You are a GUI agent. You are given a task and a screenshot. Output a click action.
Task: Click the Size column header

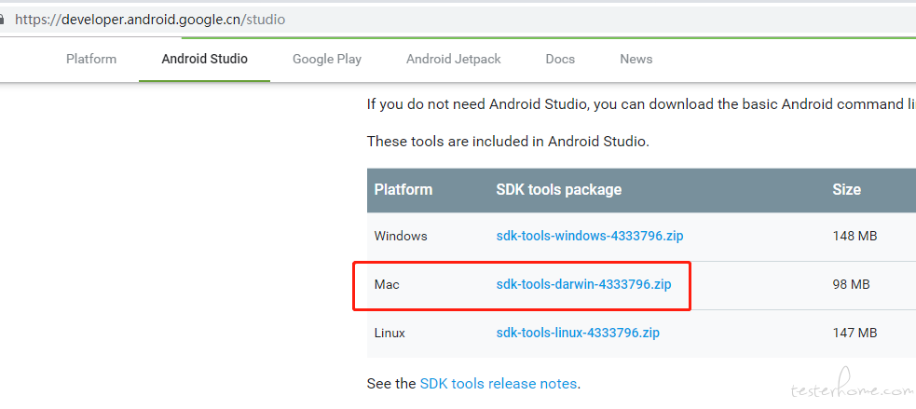846,190
